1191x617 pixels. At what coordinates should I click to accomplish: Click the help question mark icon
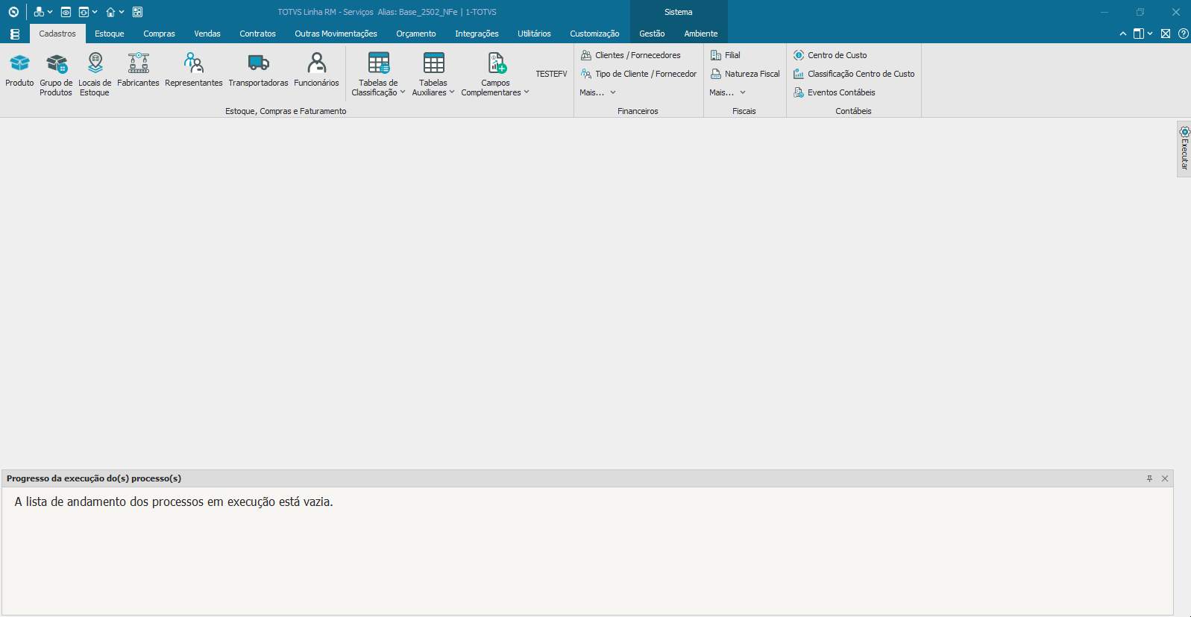(1184, 34)
